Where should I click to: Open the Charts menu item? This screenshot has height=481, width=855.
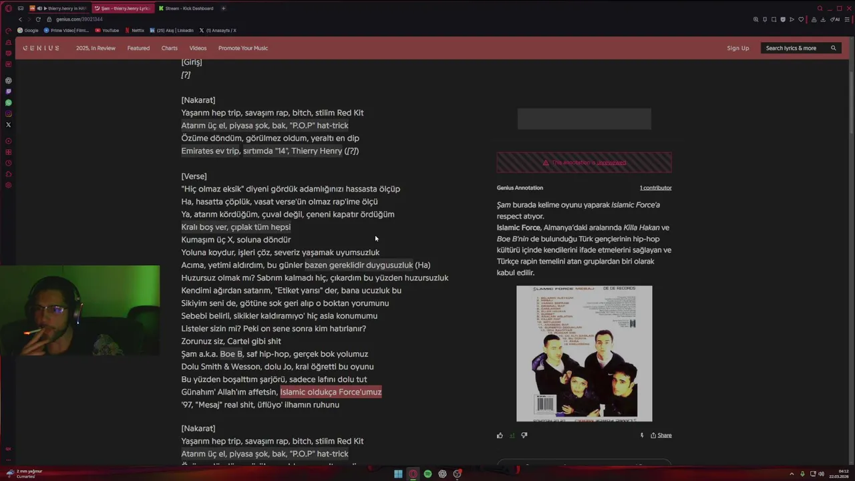click(x=170, y=48)
